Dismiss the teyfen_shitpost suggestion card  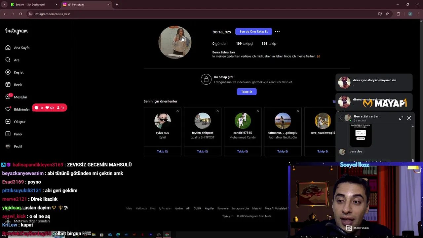coord(217,111)
